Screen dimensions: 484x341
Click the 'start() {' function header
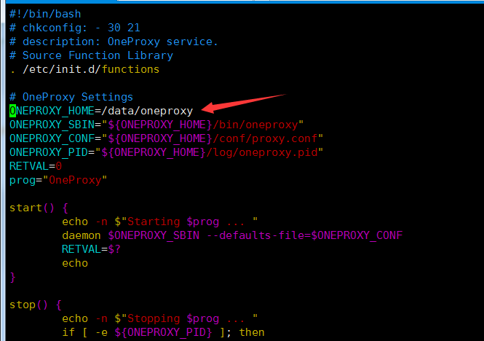[39, 208]
